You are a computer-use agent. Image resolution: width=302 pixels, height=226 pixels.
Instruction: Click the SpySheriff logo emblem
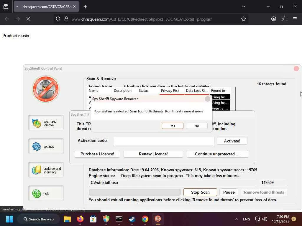tap(46, 89)
